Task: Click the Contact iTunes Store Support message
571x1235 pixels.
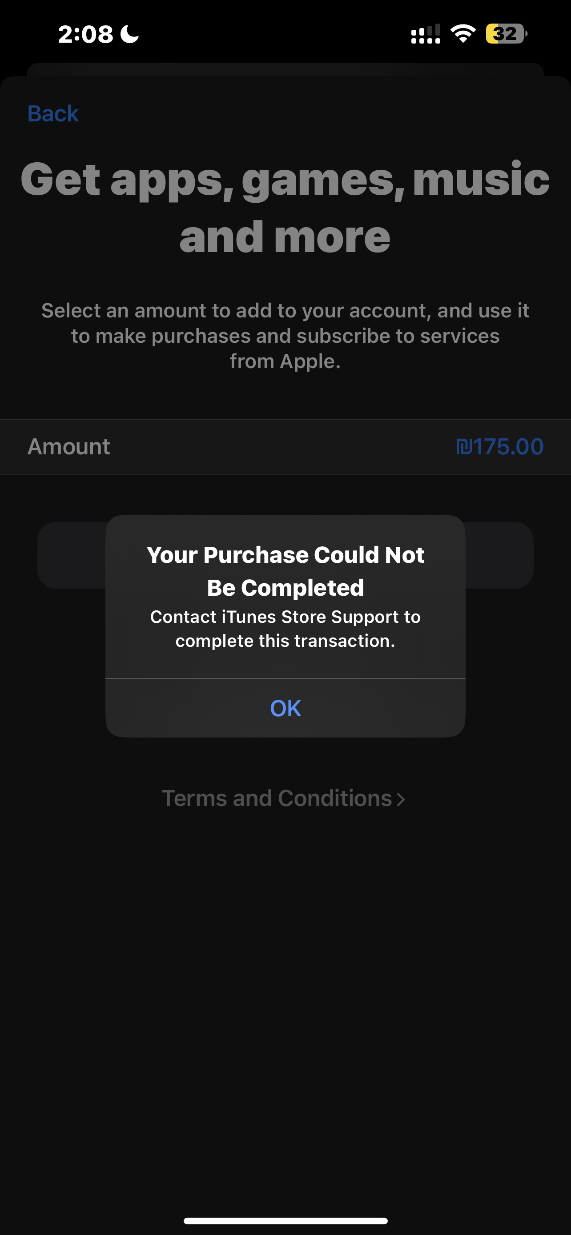Action: 285,629
